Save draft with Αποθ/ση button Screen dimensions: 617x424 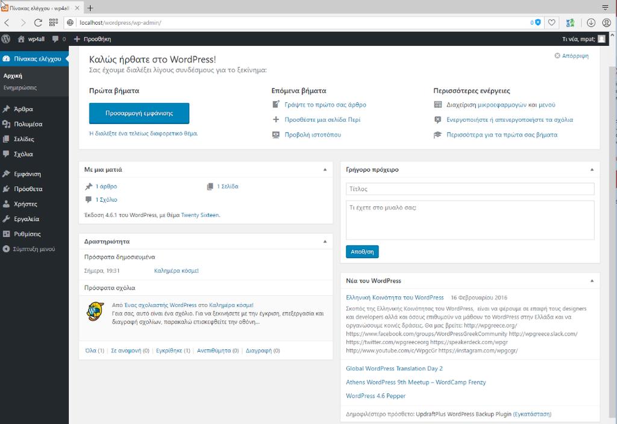362,252
